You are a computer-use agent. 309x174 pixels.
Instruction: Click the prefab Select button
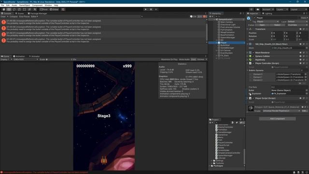pos(277,25)
